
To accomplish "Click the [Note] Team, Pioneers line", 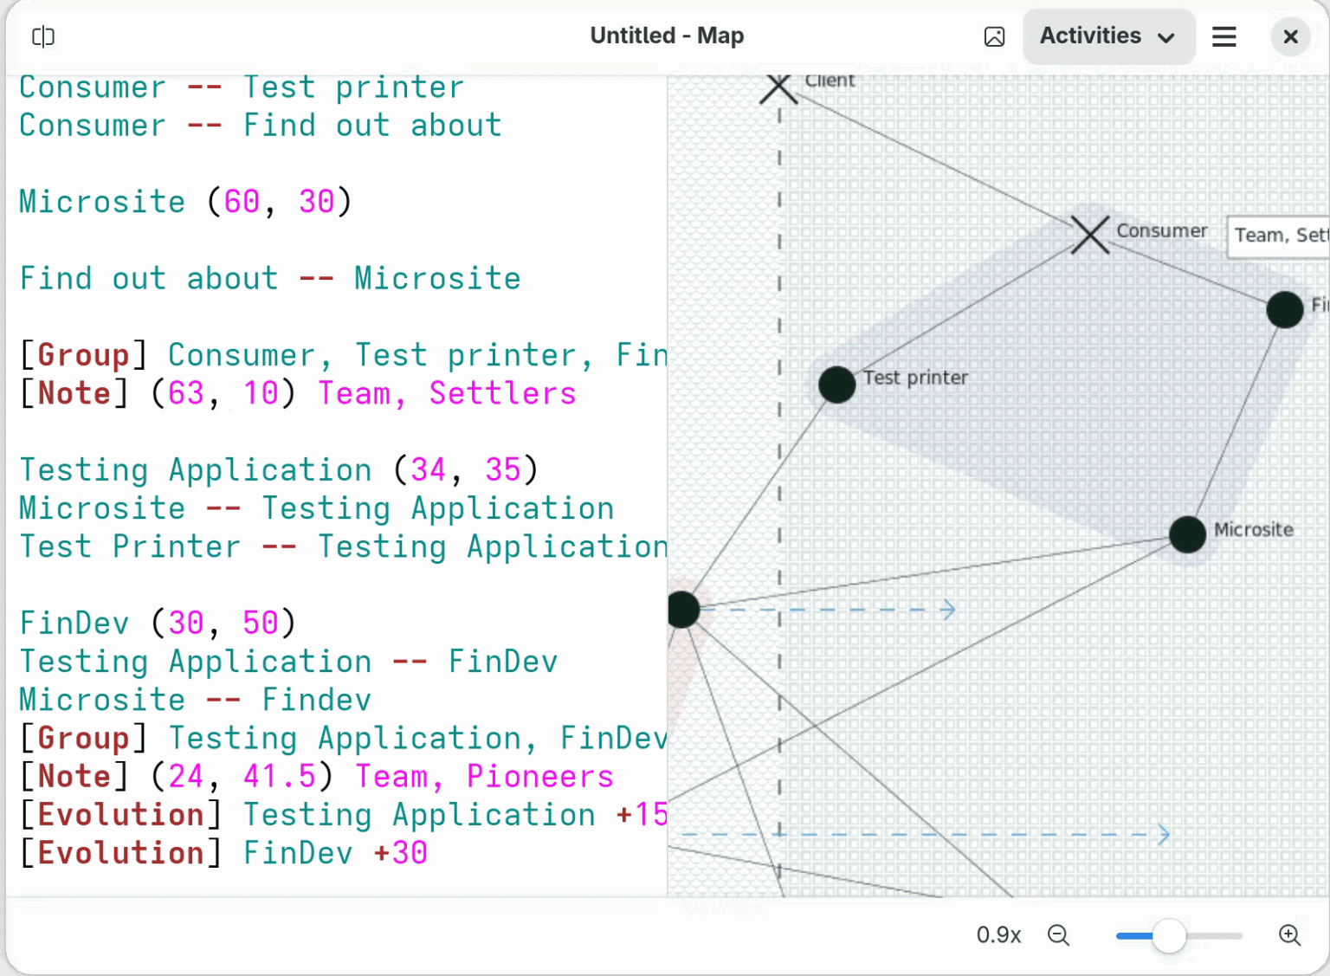I will click(316, 777).
